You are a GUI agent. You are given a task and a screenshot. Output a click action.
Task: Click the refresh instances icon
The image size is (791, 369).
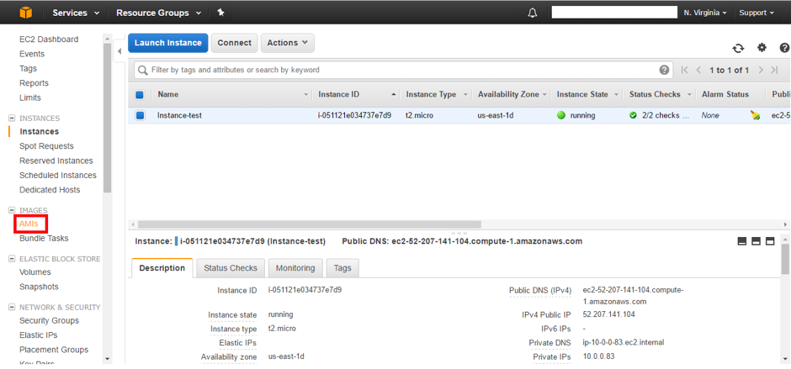[738, 49]
